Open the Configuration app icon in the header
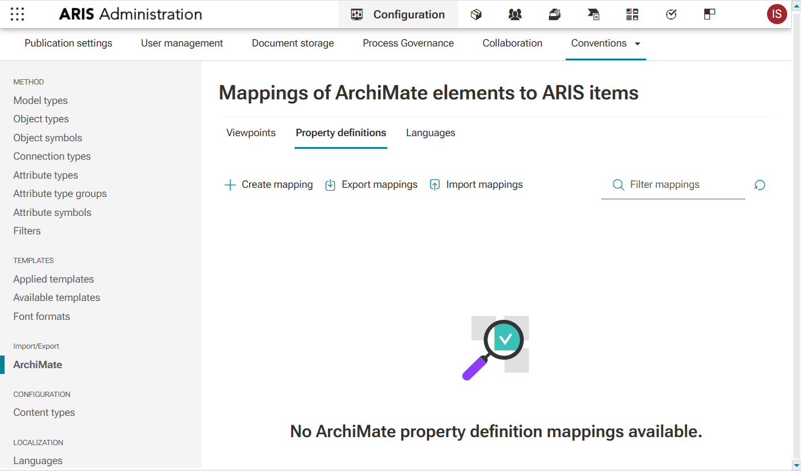The height and width of the screenshot is (471, 801). [398, 14]
